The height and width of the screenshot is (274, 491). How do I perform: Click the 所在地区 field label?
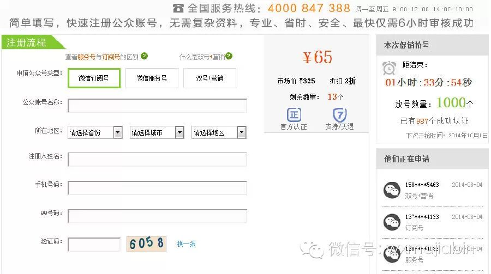pyautogui.click(x=49, y=131)
